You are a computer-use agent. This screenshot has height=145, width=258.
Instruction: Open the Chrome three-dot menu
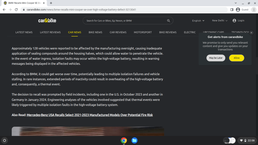[254, 10]
